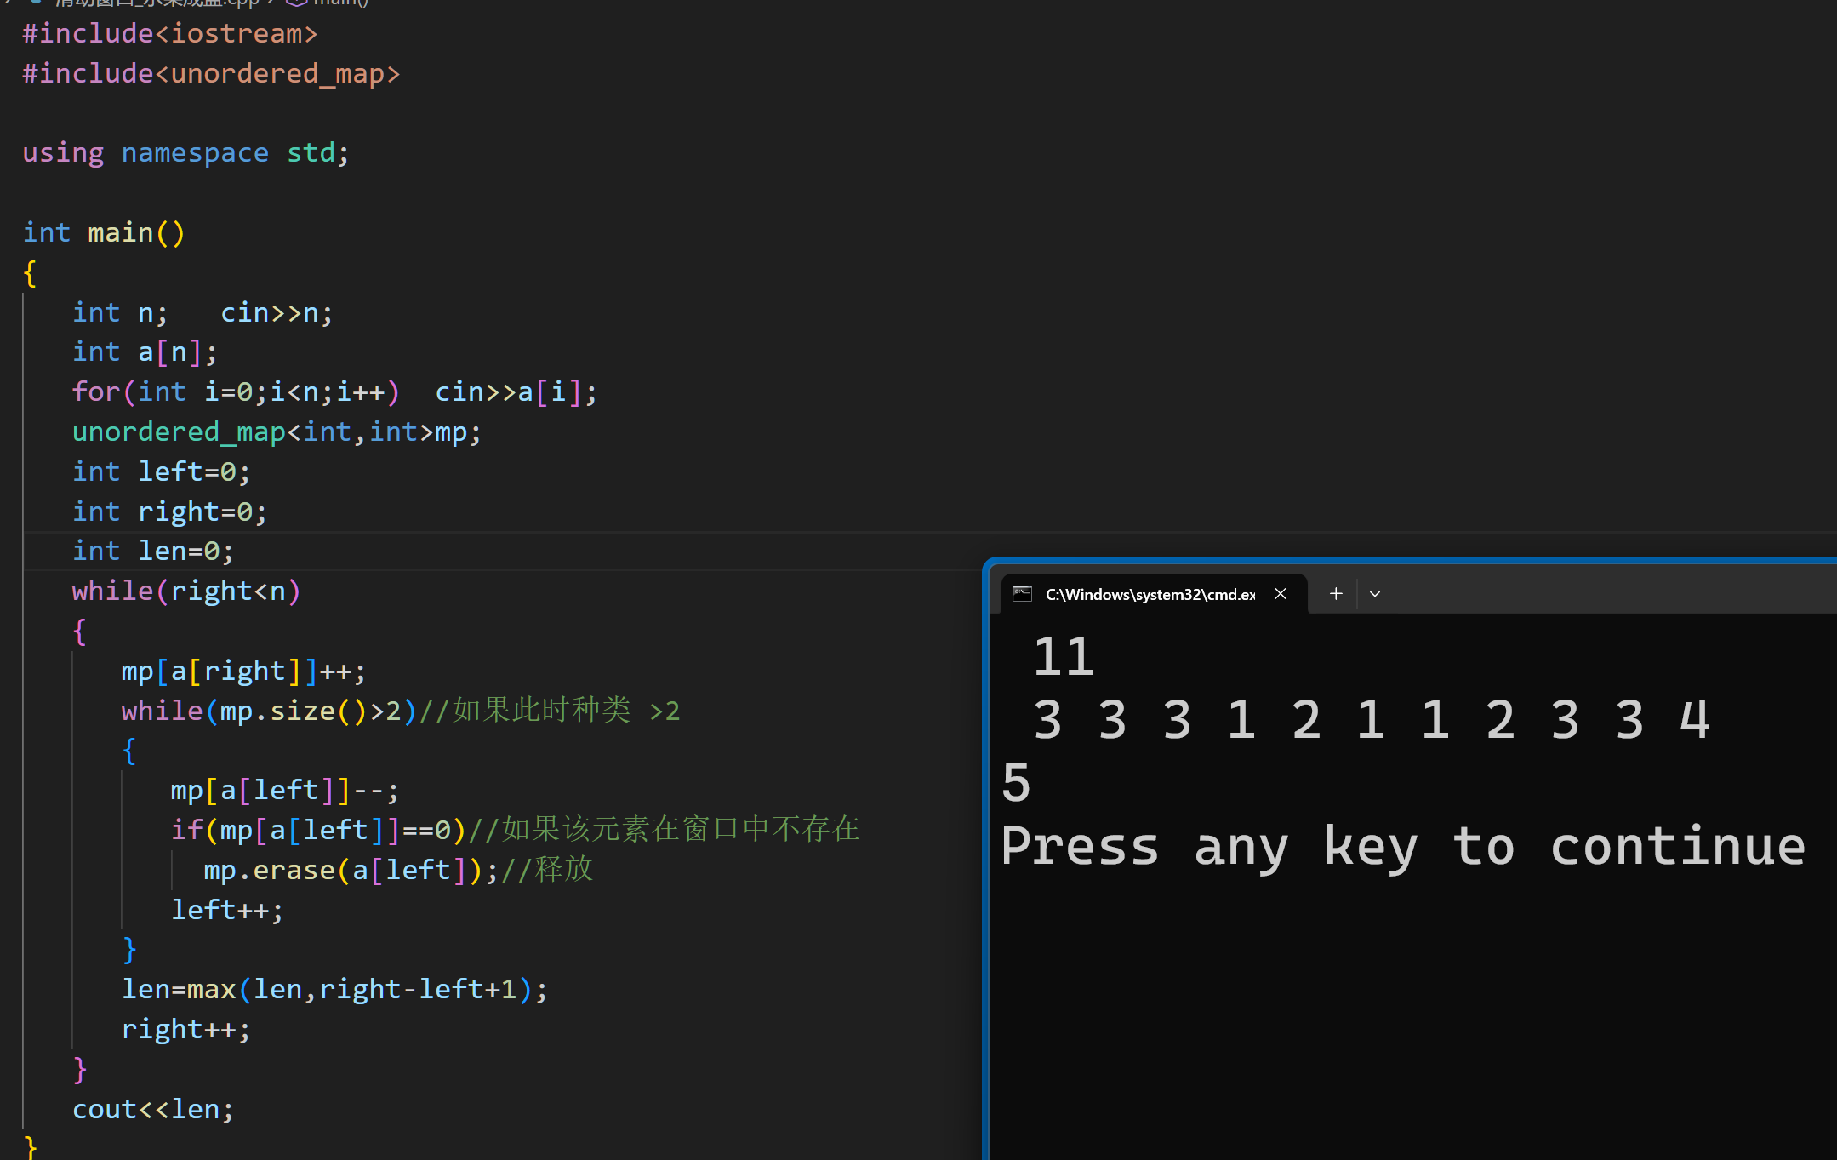1837x1160 pixels.
Task: Place cursor on '#include<iostream>' line
Action: [x=170, y=34]
